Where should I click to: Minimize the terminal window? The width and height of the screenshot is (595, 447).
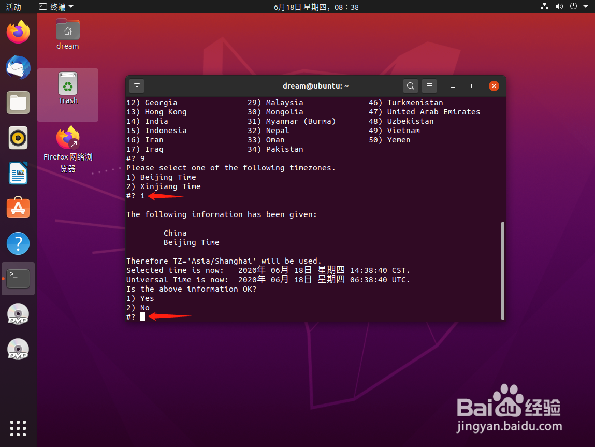(x=453, y=86)
